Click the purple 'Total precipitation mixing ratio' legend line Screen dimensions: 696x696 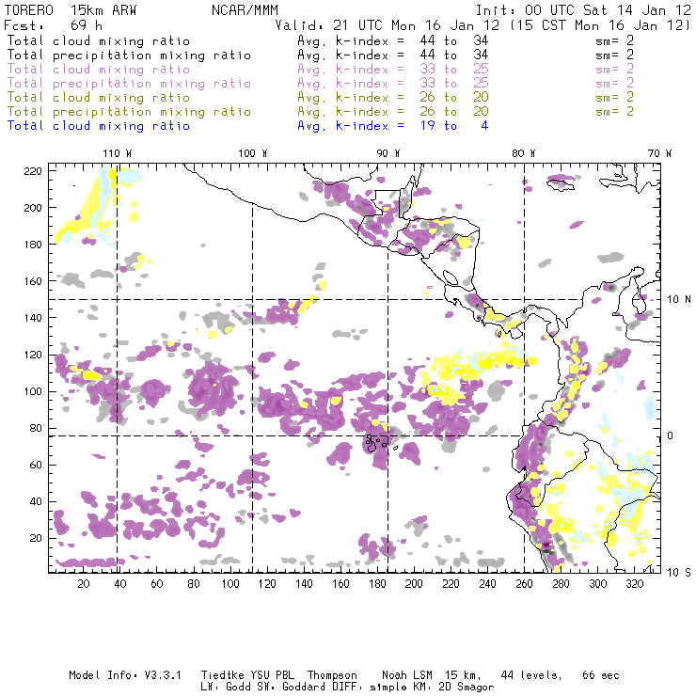129,84
